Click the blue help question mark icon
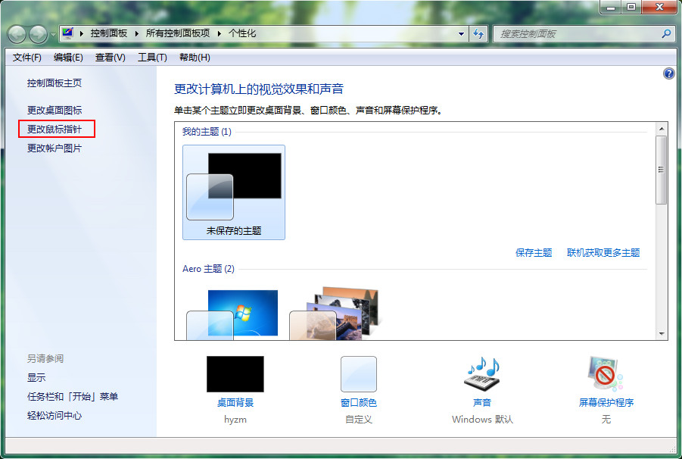 pos(668,73)
